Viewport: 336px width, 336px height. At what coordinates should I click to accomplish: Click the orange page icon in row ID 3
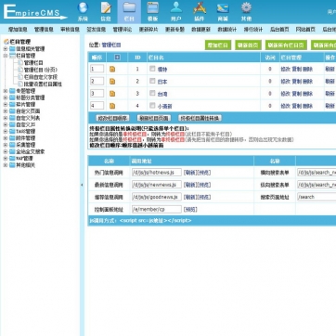tap(112, 94)
